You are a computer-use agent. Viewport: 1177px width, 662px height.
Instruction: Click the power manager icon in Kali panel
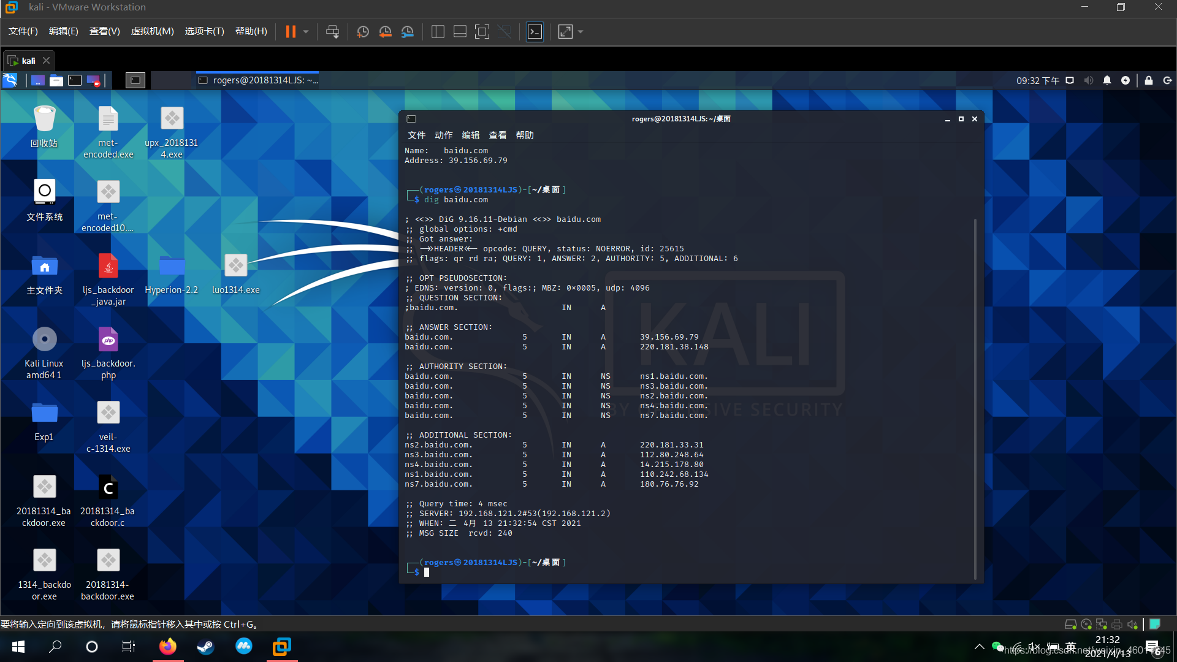tap(1126, 80)
